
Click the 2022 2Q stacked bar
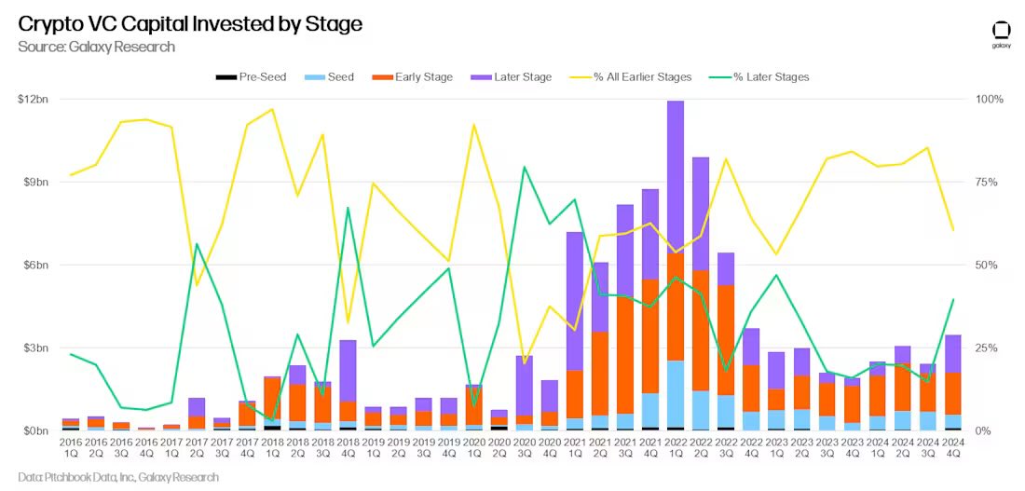pyautogui.click(x=701, y=293)
